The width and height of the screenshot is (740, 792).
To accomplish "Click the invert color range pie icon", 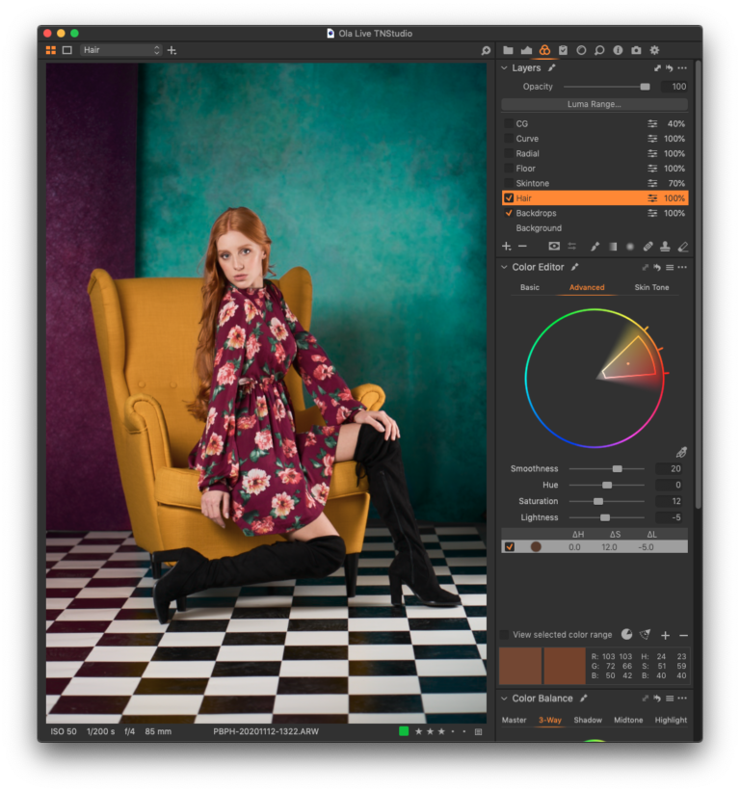I will [627, 634].
